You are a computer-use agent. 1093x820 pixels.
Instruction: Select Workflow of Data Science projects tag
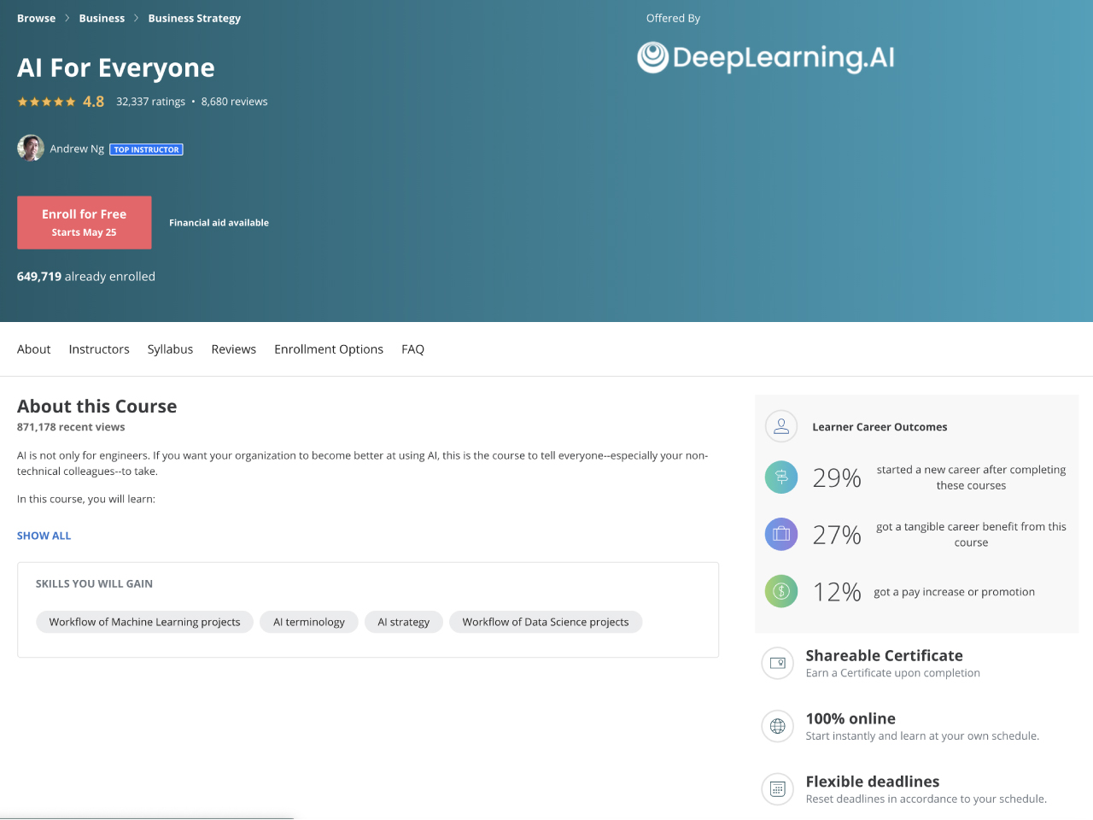(546, 622)
